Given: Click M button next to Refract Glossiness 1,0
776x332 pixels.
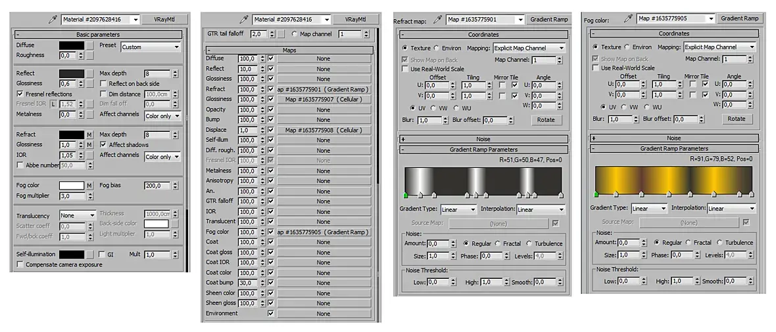Looking at the screenshot, I should (x=89, y=145).
